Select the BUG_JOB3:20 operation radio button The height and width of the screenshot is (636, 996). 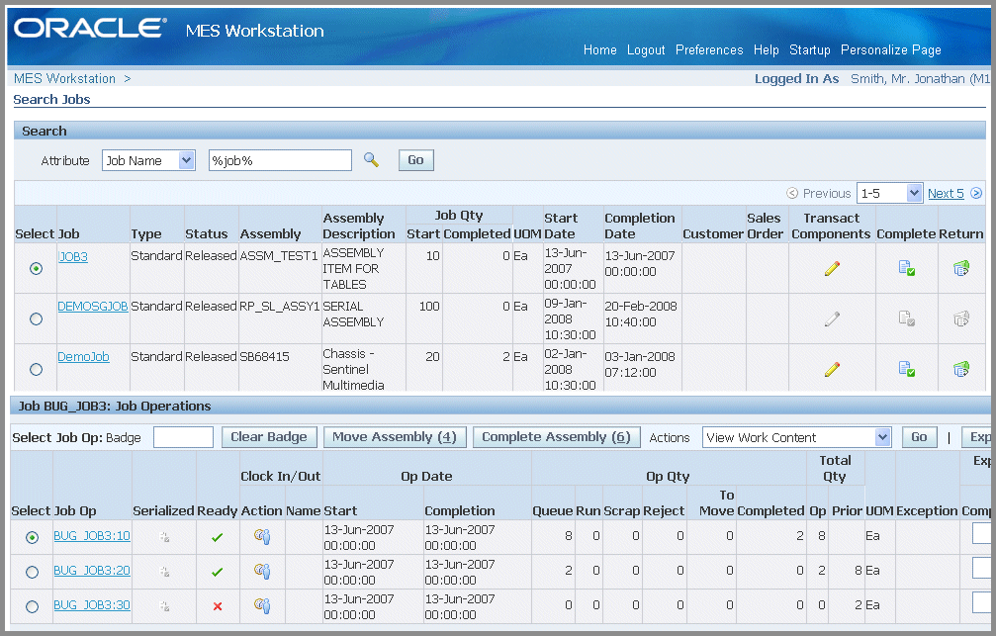click(x=32, y=572)
